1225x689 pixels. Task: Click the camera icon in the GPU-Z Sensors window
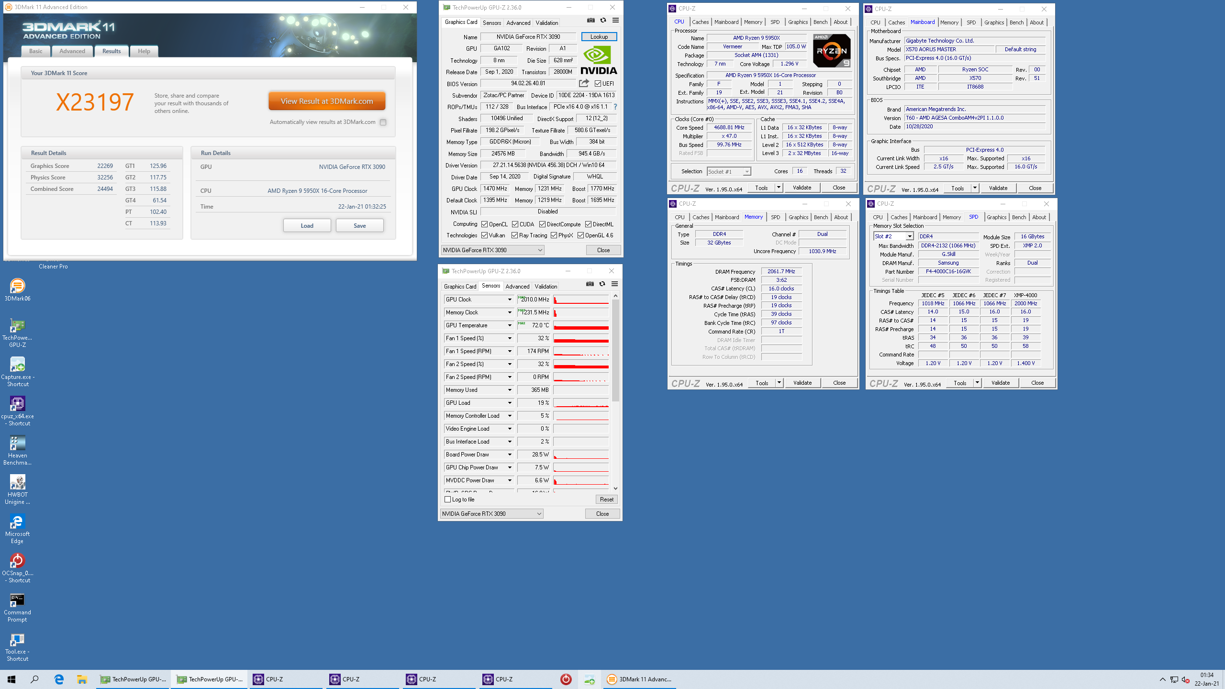point(590,284)
